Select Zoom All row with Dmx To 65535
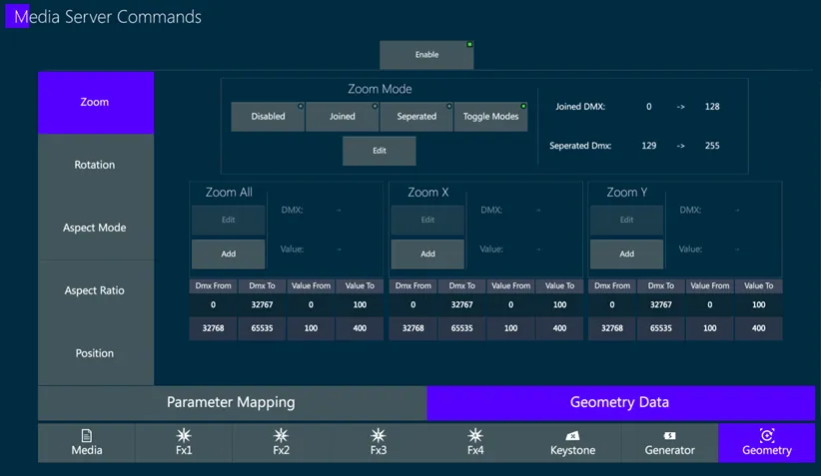 (287, 328)
